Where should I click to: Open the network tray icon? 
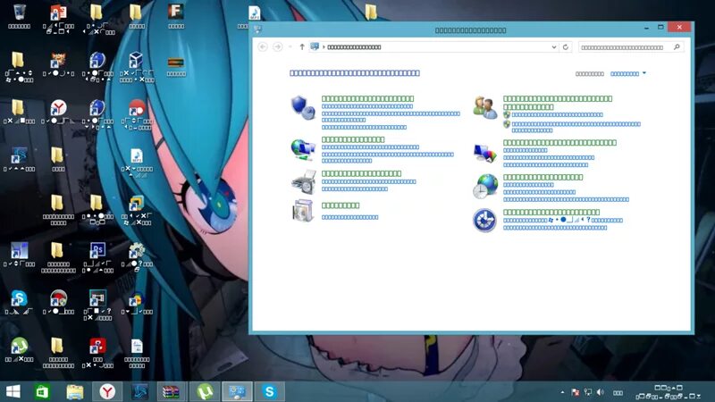588,392
